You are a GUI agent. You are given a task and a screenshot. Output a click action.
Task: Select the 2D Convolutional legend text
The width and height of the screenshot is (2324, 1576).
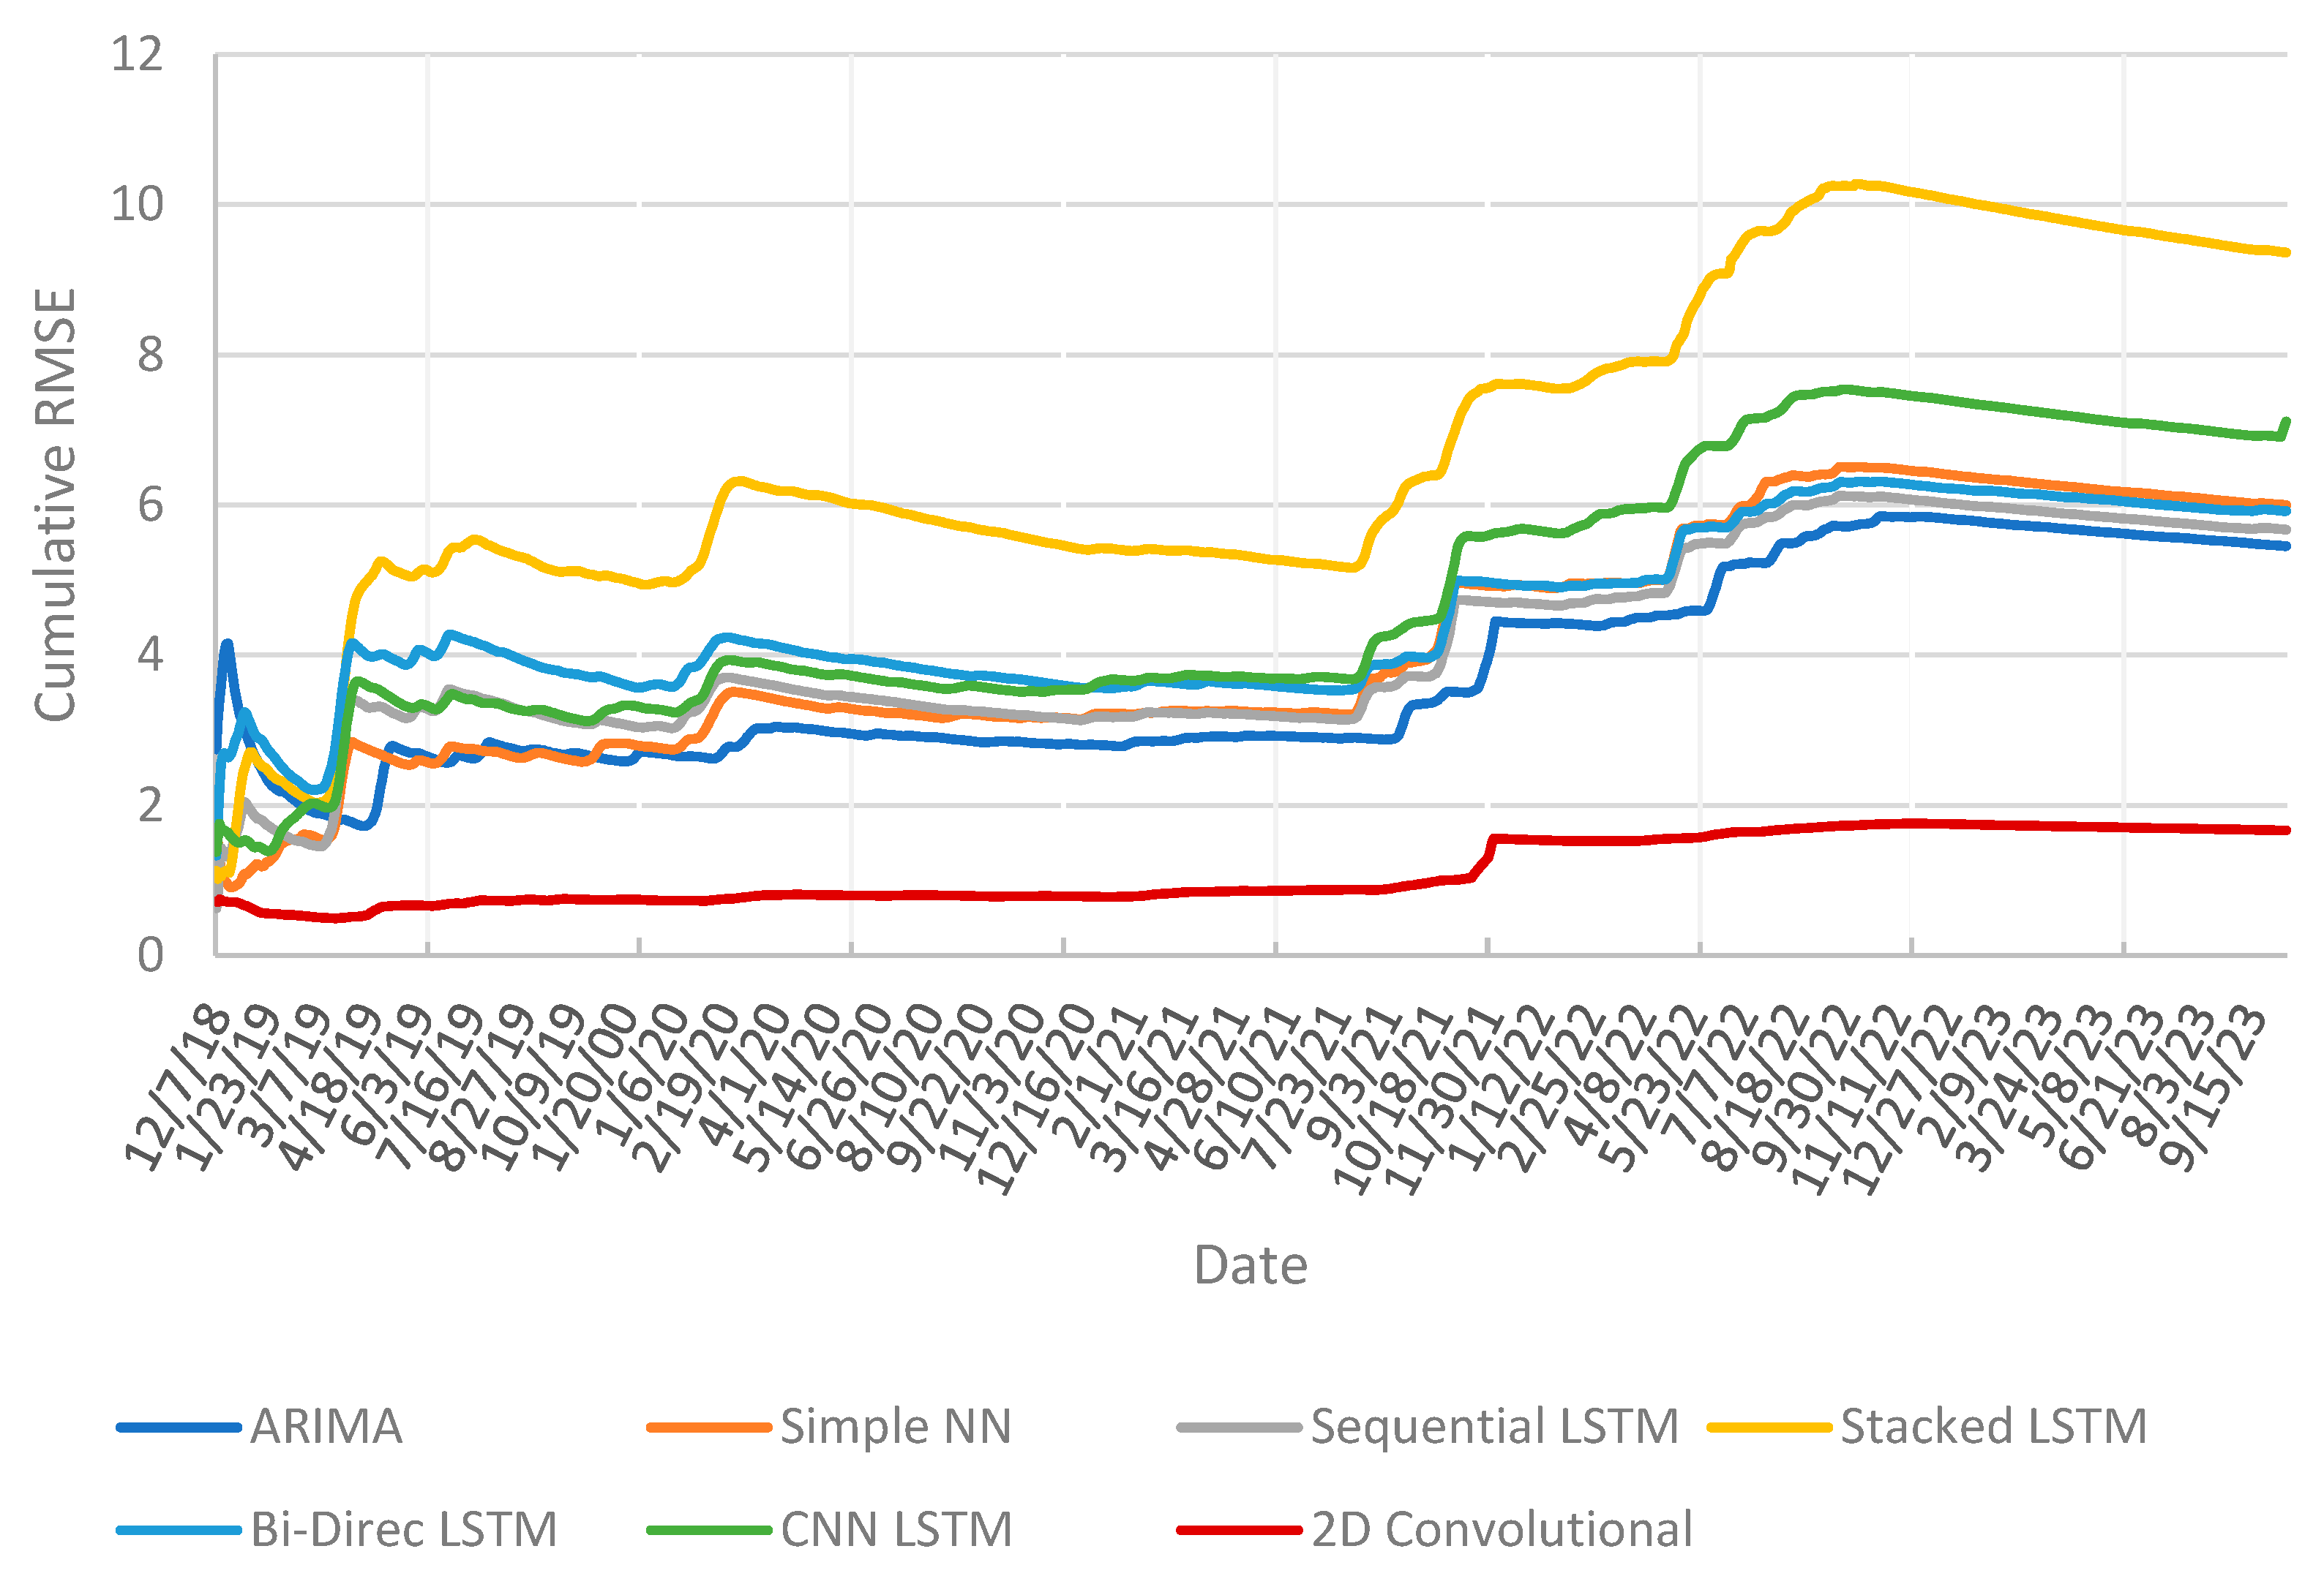tap(1501, 1530)
